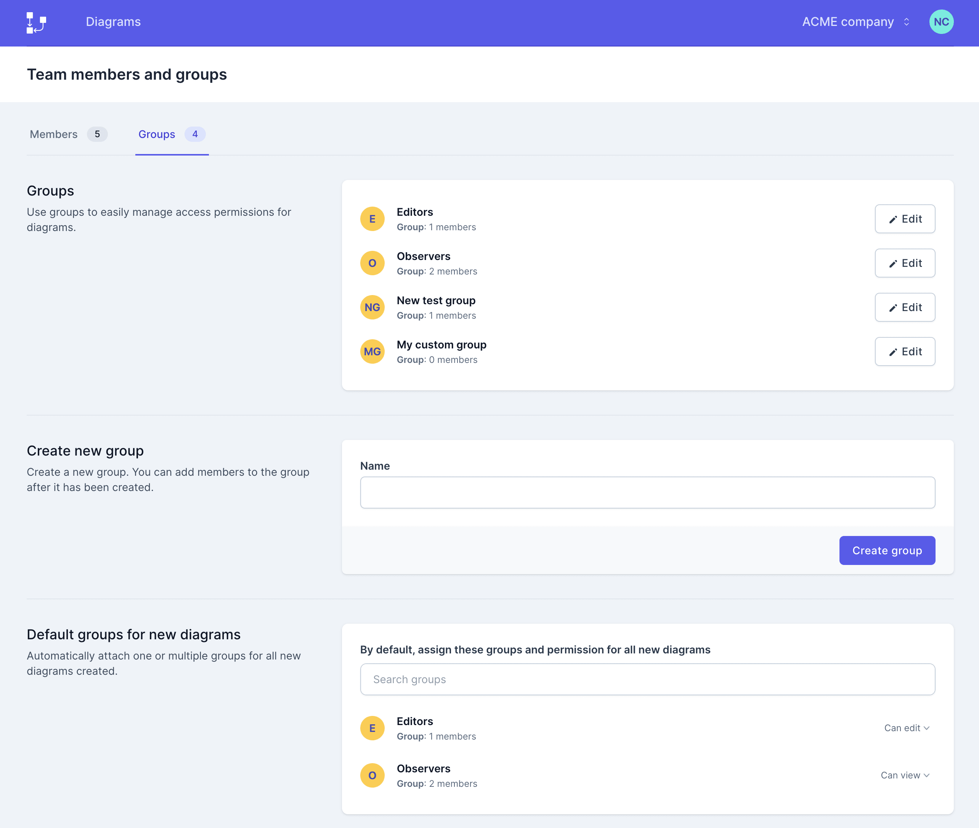This screenshot has height=828, width=979.
Task: Click the Editors group E avatar in Groups list
Action: [x=372, y=219]
